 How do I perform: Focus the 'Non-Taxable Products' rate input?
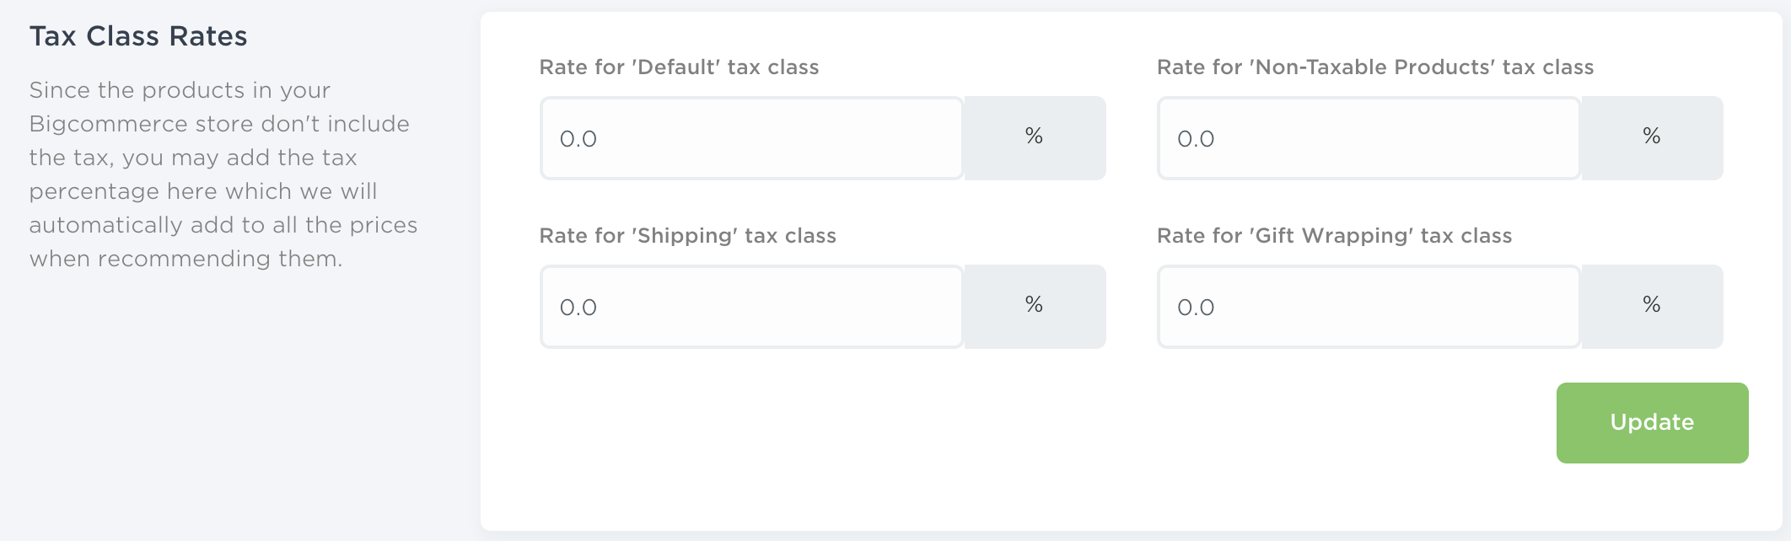coord(1368,138)
